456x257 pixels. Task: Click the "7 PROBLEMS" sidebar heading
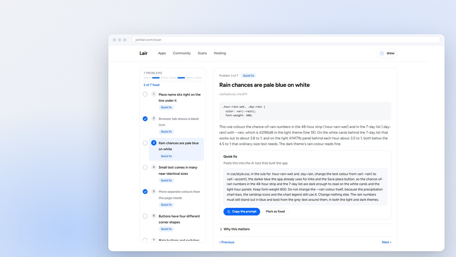[153, 73]
